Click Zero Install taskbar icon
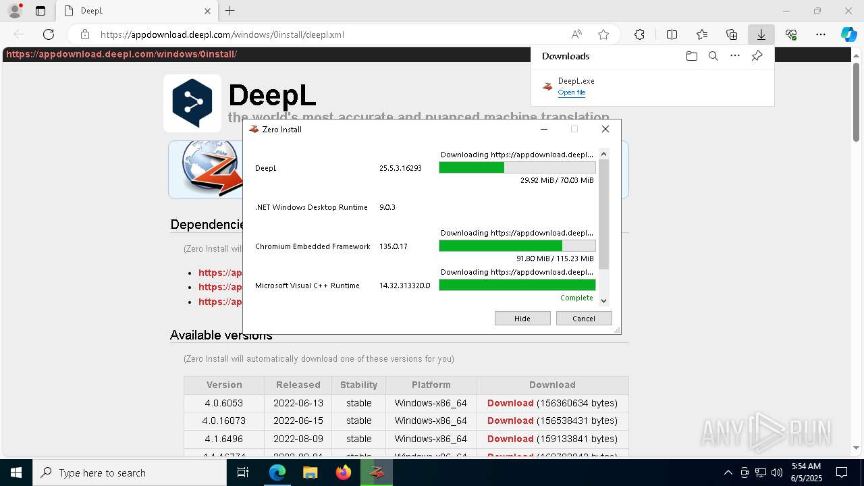 pyautogui.click(x=377, y=473)
